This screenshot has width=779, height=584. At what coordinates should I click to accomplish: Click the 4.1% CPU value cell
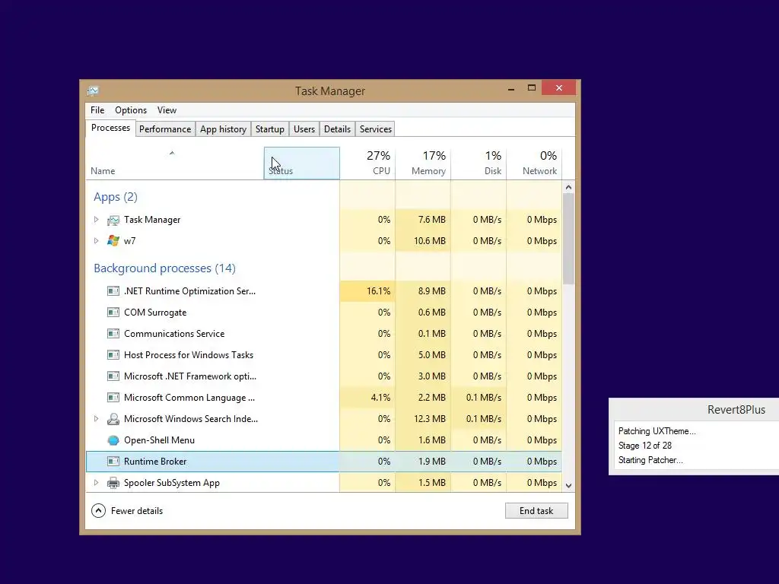point(367,398)
